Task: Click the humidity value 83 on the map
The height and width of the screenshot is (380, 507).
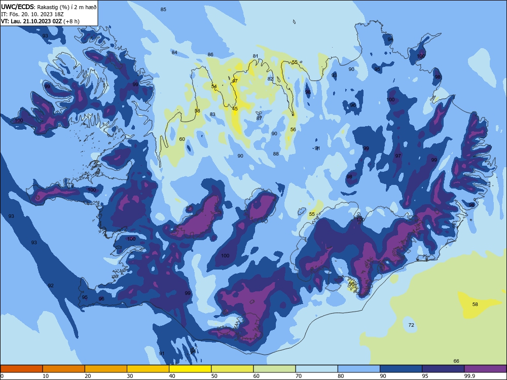Action: click(212, 114)
